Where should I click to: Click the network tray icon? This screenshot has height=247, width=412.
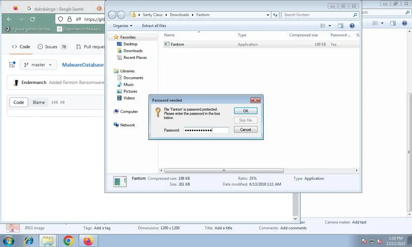click(372, 241)
